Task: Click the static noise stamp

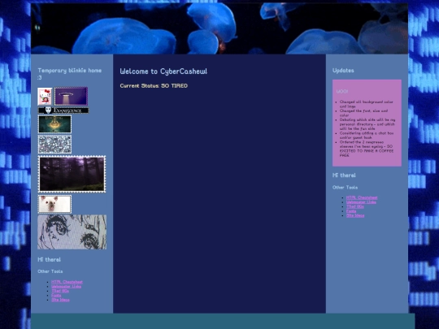Action: point(54,145)
